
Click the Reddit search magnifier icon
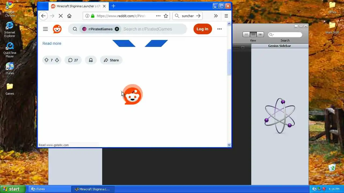(x=75, y=29)
